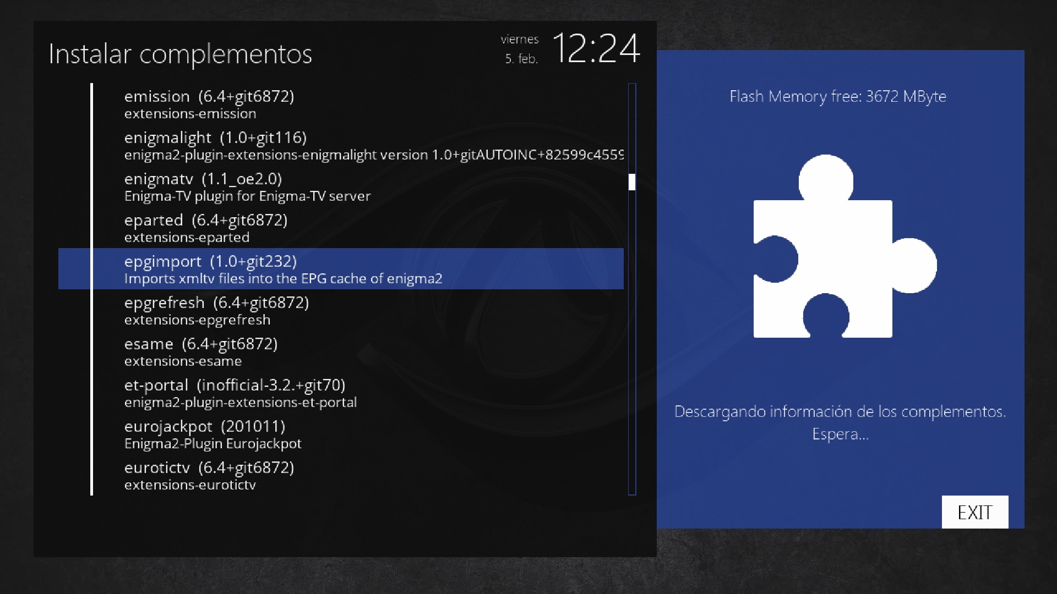Screen dimensions: 1057x594
Task: Click the viernes 5. feb. date
Action: [520, 49]
